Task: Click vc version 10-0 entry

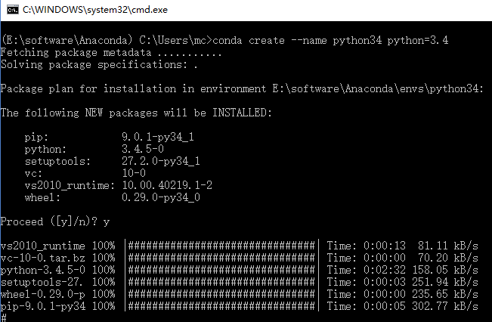Action: point(134,173)
